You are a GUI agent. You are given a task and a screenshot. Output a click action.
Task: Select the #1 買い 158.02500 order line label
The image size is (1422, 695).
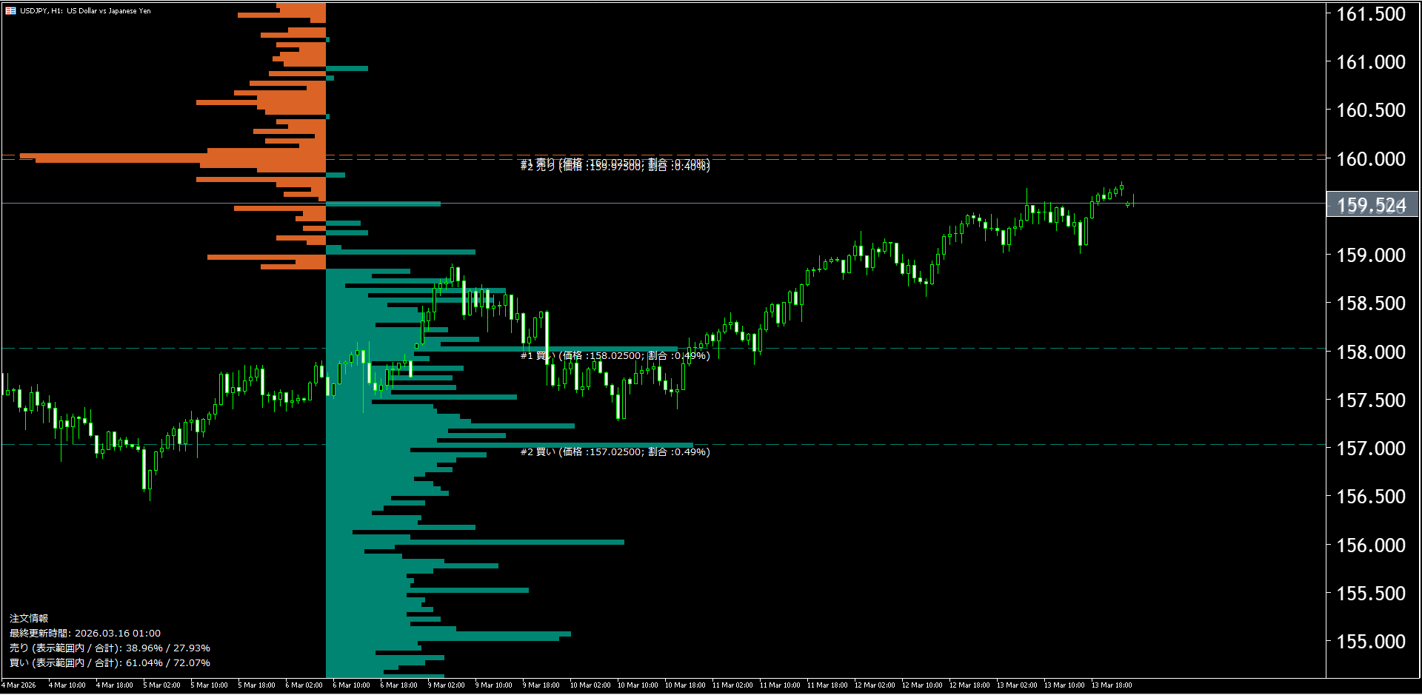pyautogui.click(x=615, y=356)
